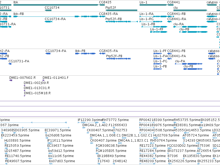This screenshot has height=165, width=220.
Task: Click the EC39637.5prime EST label
Action: (x=60, y=146)
